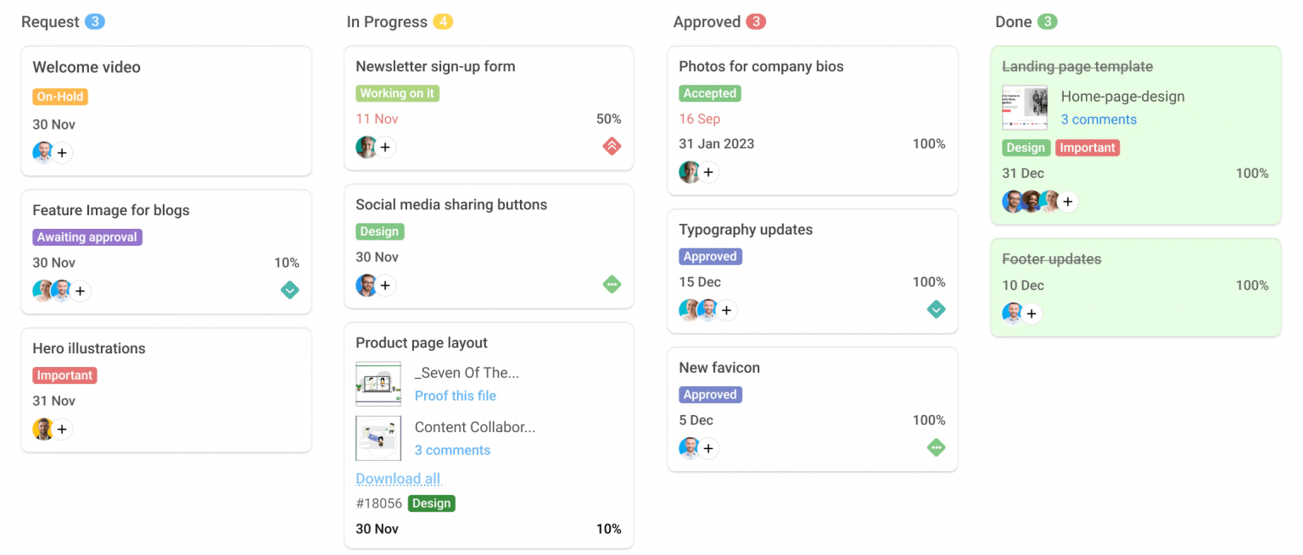The width and height of the screenshot is (1303, 555).
Task: Click green diamond icon on Social media sharing buttons
Action: pyautogui.click(x=612, y=284)
